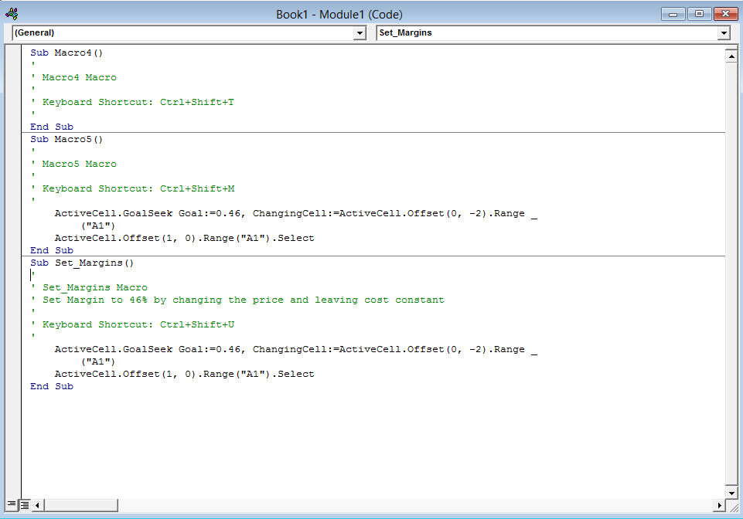The image size is (743, 519).
Task: Click the Book1 - Module1 (Code) title bar
Action: [339, 14]
